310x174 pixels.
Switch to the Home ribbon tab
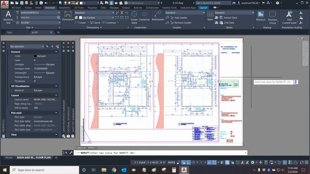pyautogui.click(x=28, y=8)
